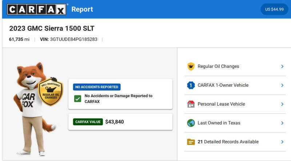Expand the Personal Lease Vehicle chevron
The height and width of the screenshot is (161, 291).
pos(282,104)
